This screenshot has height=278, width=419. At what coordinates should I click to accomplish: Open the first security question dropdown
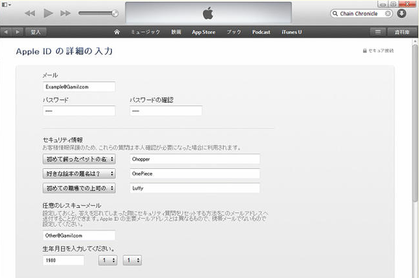tap(79, 158)
